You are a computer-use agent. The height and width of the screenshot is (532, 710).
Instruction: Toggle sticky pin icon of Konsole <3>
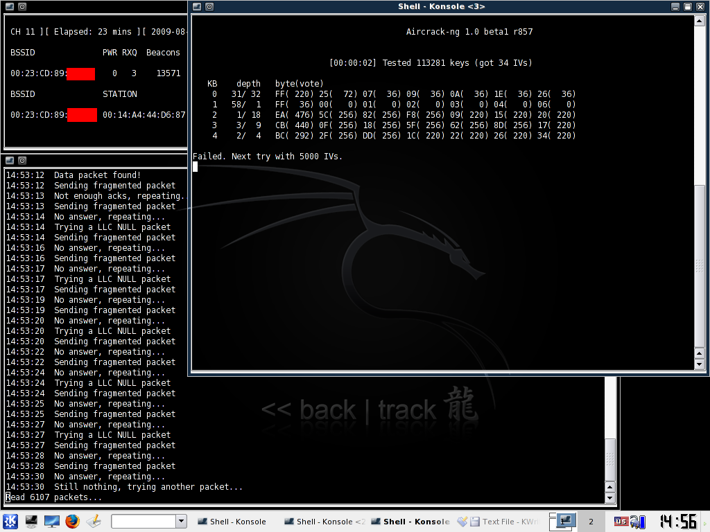(209, 7)
